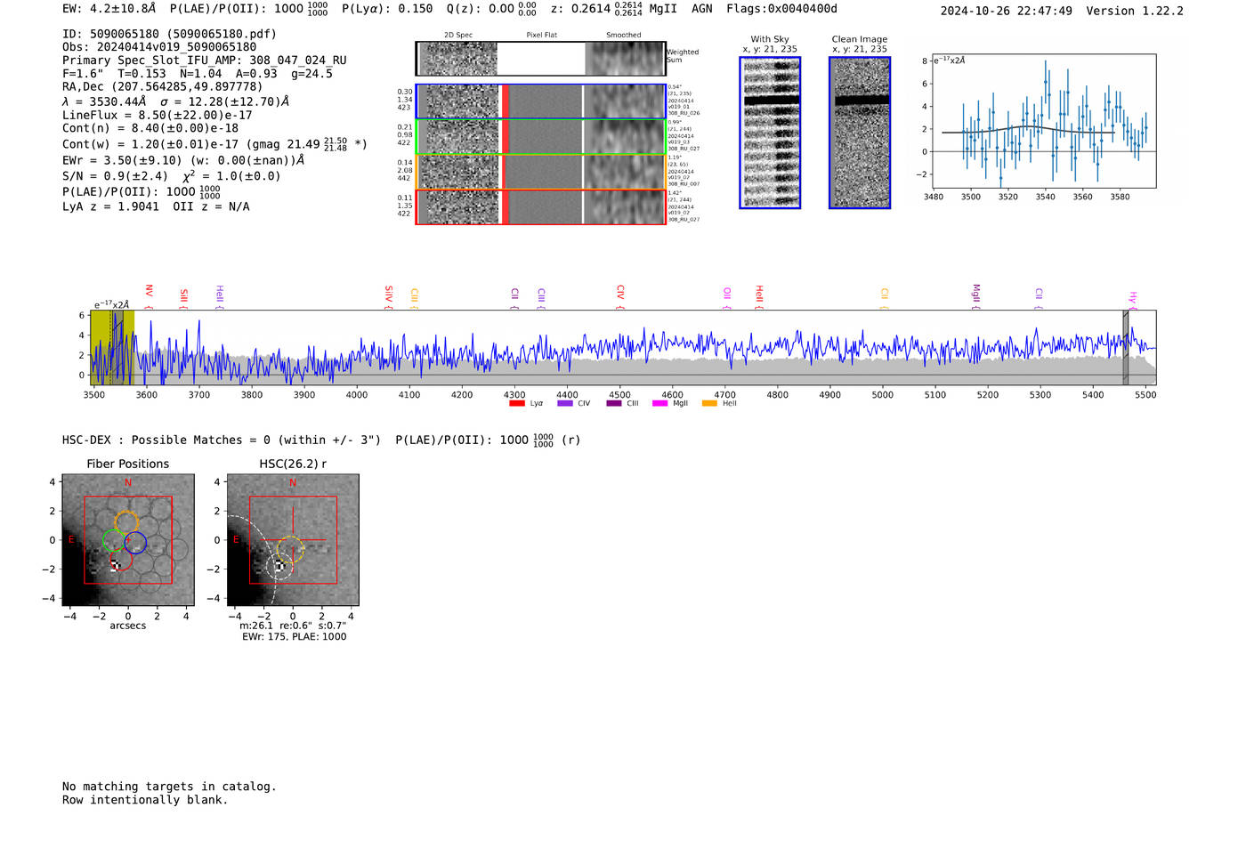Click the orange HeII legend swatch
The width and height of the screenshot is (1246, 848).
tap(709, 404)
